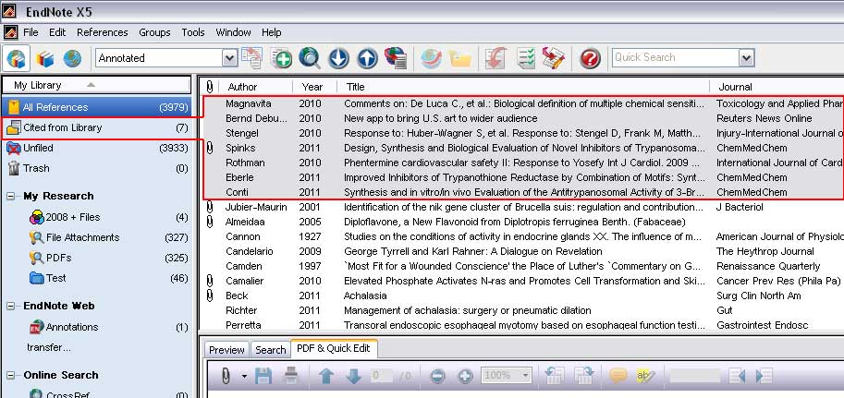The height and width of the screenshot is (398, 844).
Task: Click the Save PDF floppy disk icon
Action: point(263,376)
